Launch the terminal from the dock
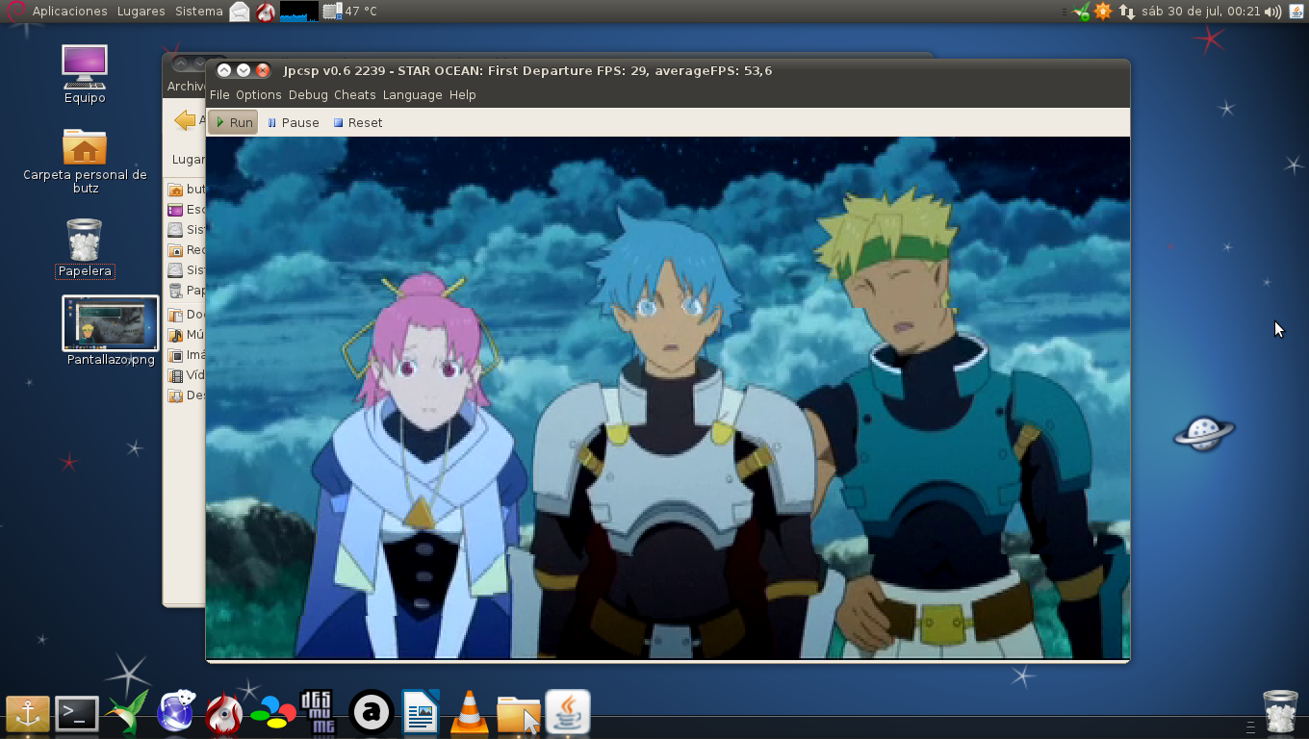Screen dimensions: 1309x739 tap(76, 714)
